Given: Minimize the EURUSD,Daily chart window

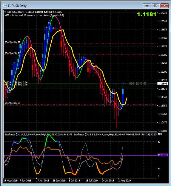Looking at the screenshot, I should point(147,6).
